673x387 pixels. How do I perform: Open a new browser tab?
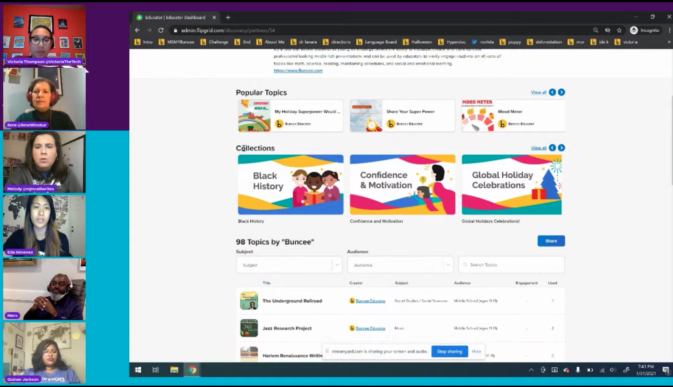click(228, 17)
